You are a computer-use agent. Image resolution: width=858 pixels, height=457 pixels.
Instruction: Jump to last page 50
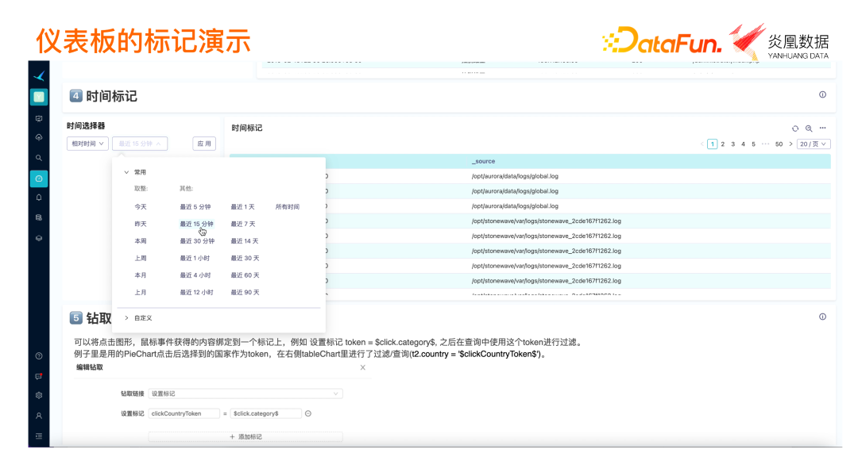pyautogui.click(x=779, y=144)
